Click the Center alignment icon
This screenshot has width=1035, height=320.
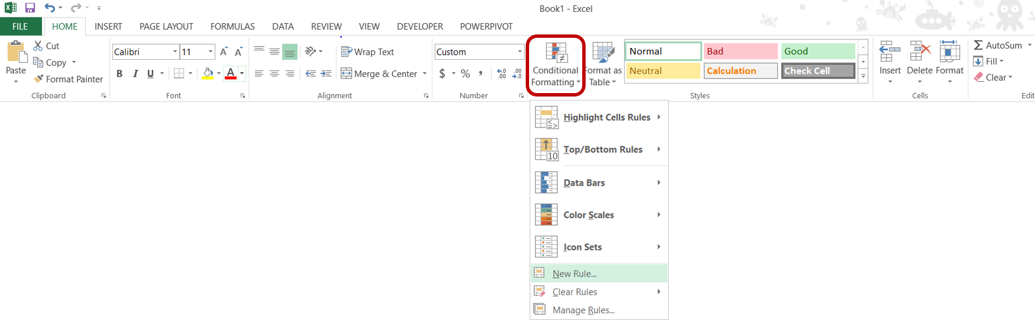[x=274, y=73]
